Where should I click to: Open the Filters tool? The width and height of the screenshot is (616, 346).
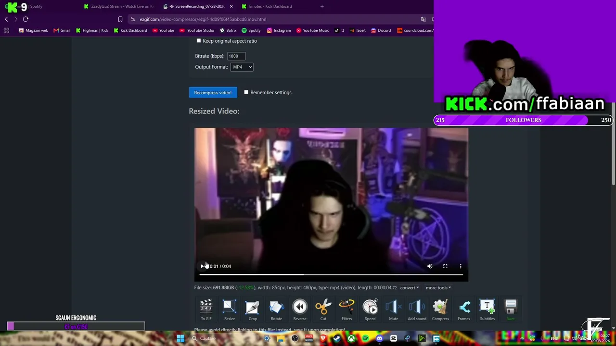pos(346,310)
